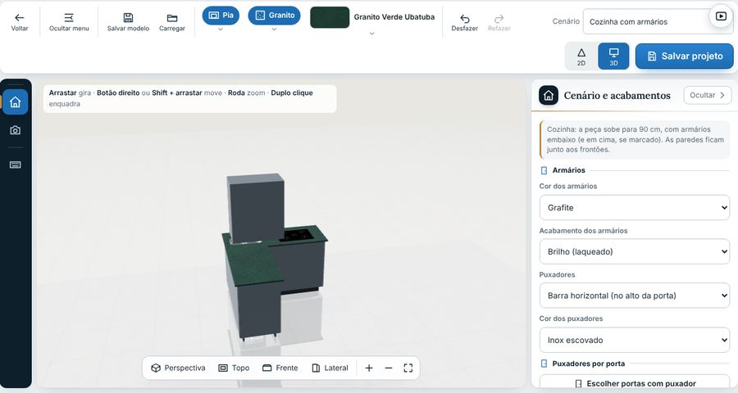
Task: Click the Cenário label text
Action: (x=566, y=21)
